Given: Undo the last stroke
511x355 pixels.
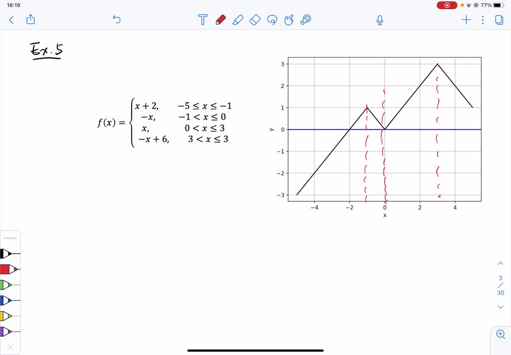Looking at the screenshot, I should (116, 20).
